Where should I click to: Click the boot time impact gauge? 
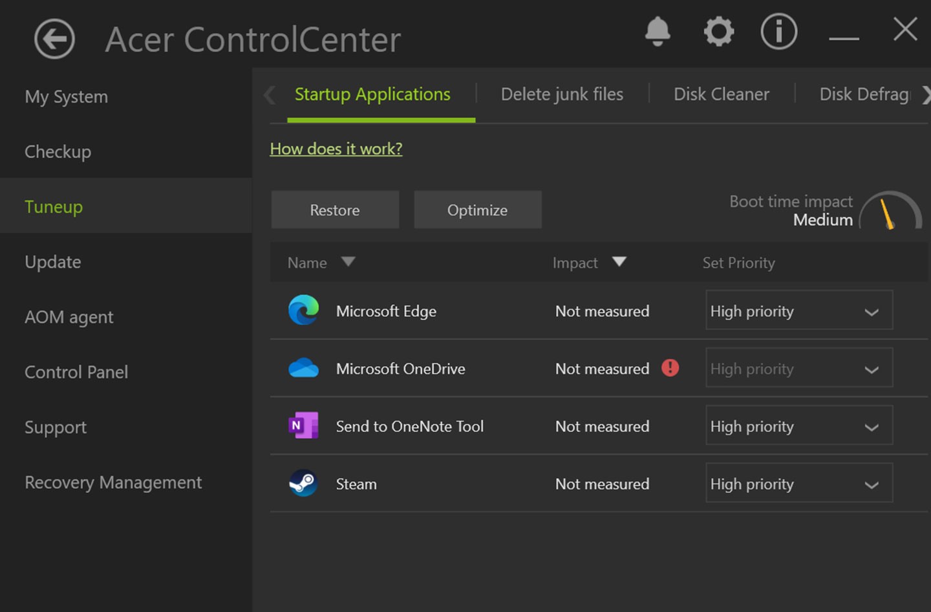(890, 212)
